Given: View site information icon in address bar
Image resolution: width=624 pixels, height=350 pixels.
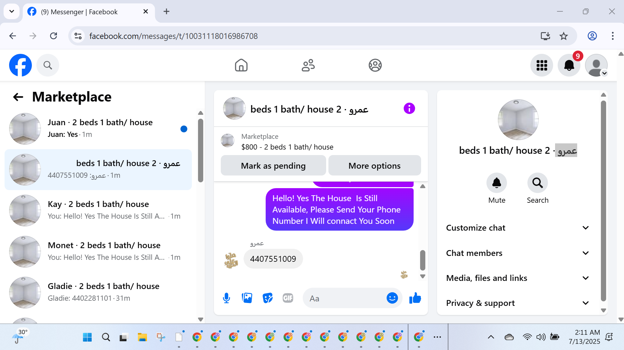Looking at the screenshot, I should point(78,36).
